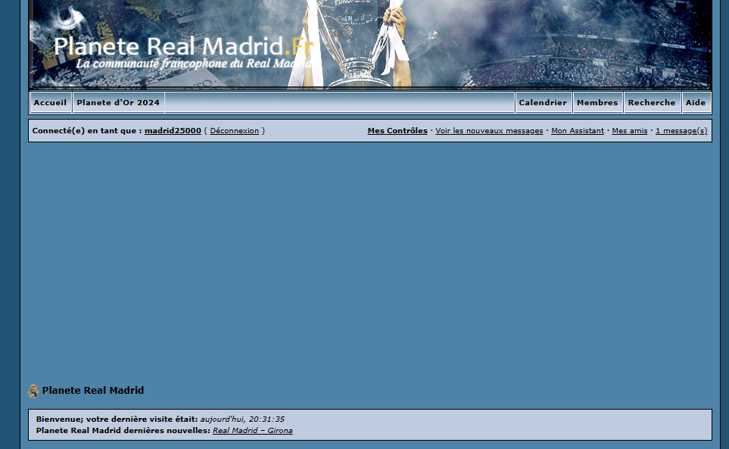The width and height of the screenshot is (729, 449).
Task: Open the Mes amis link
Action: [630, 130]
